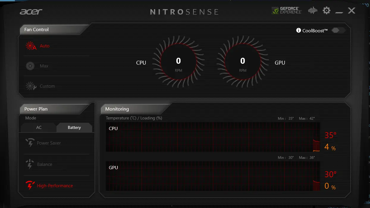Click the Balance plan plug icon
Image resolution: width=370 pixels, height=208 pixels.
click(30, 164)
